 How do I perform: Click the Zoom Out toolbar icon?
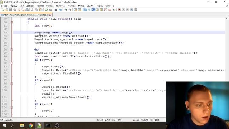pyautogui.click(x=70, y=10)
